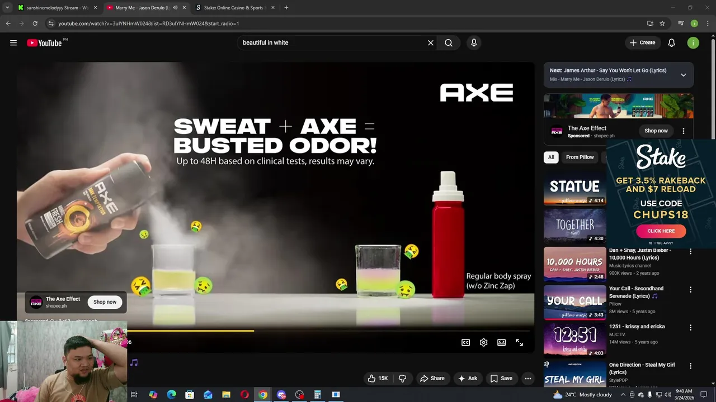The width and height of the screenshot is (716, 402).
Task: Open the Create menu
Action: click(x=642, y=43)
